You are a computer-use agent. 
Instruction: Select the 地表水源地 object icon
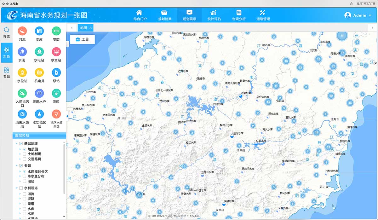click(x=22, y=114)
